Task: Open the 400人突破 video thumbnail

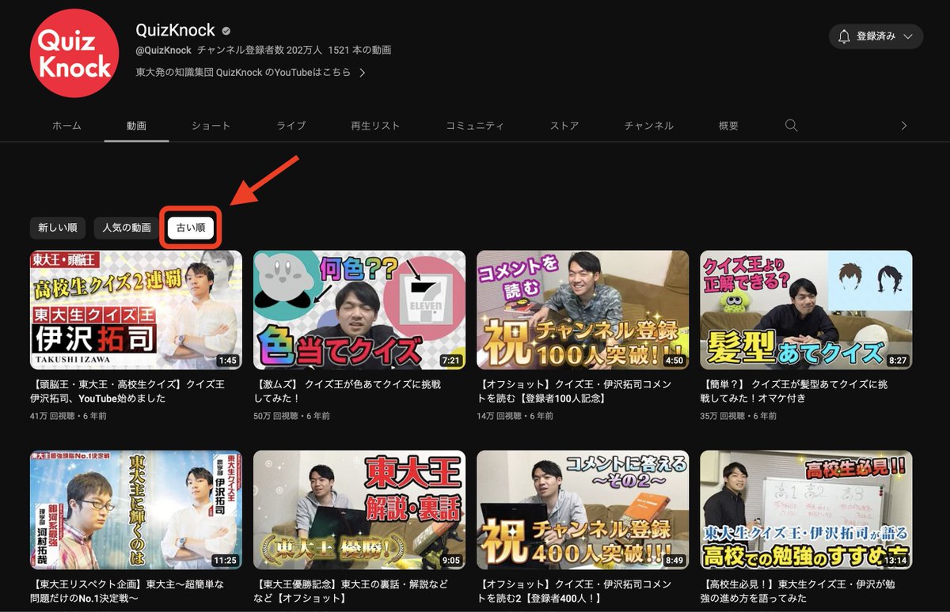Action: 583,510
